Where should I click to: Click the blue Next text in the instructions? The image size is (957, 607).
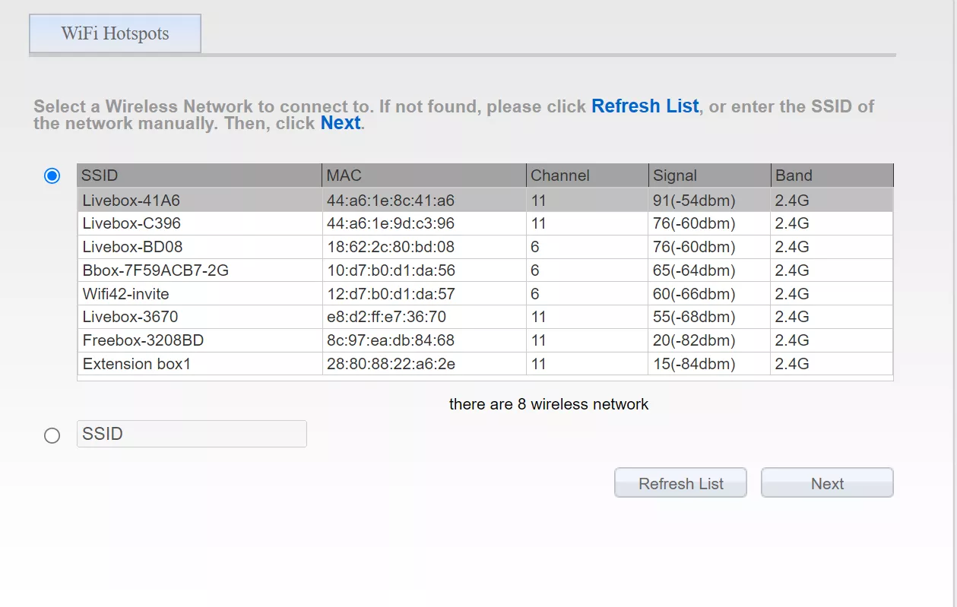(340, 123)
